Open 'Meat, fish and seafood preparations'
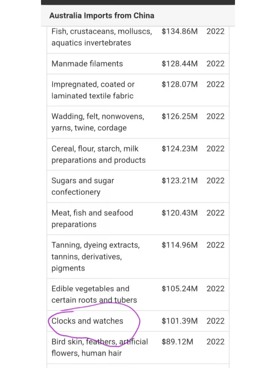This screenshot has width=276, height=368. [92, 218]
